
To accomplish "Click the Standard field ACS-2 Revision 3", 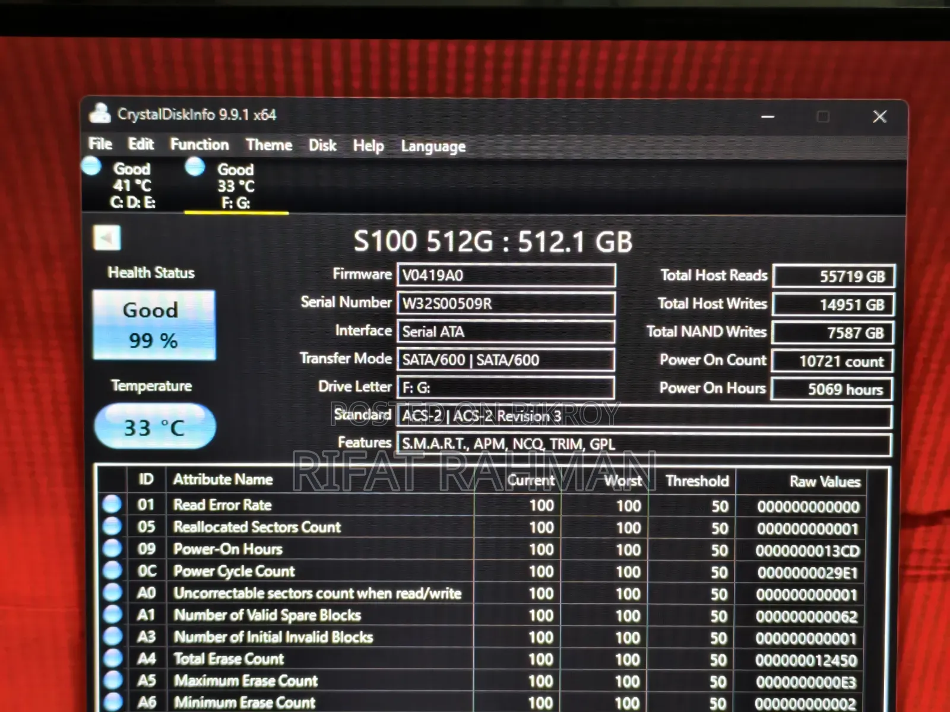I will [x=644, y=416].
